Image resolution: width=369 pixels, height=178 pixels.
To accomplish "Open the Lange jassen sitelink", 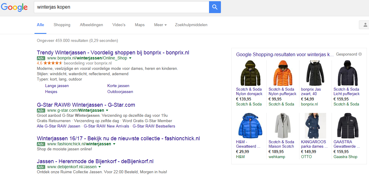I will tap(57, 86).
